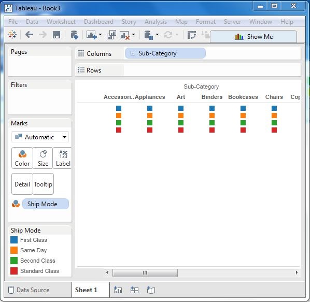Image resolution: width=311 pixels, height=302 pixels.
Task: Expand the Sub-Category pill plus sign
Action: click(x=133, y=53)
